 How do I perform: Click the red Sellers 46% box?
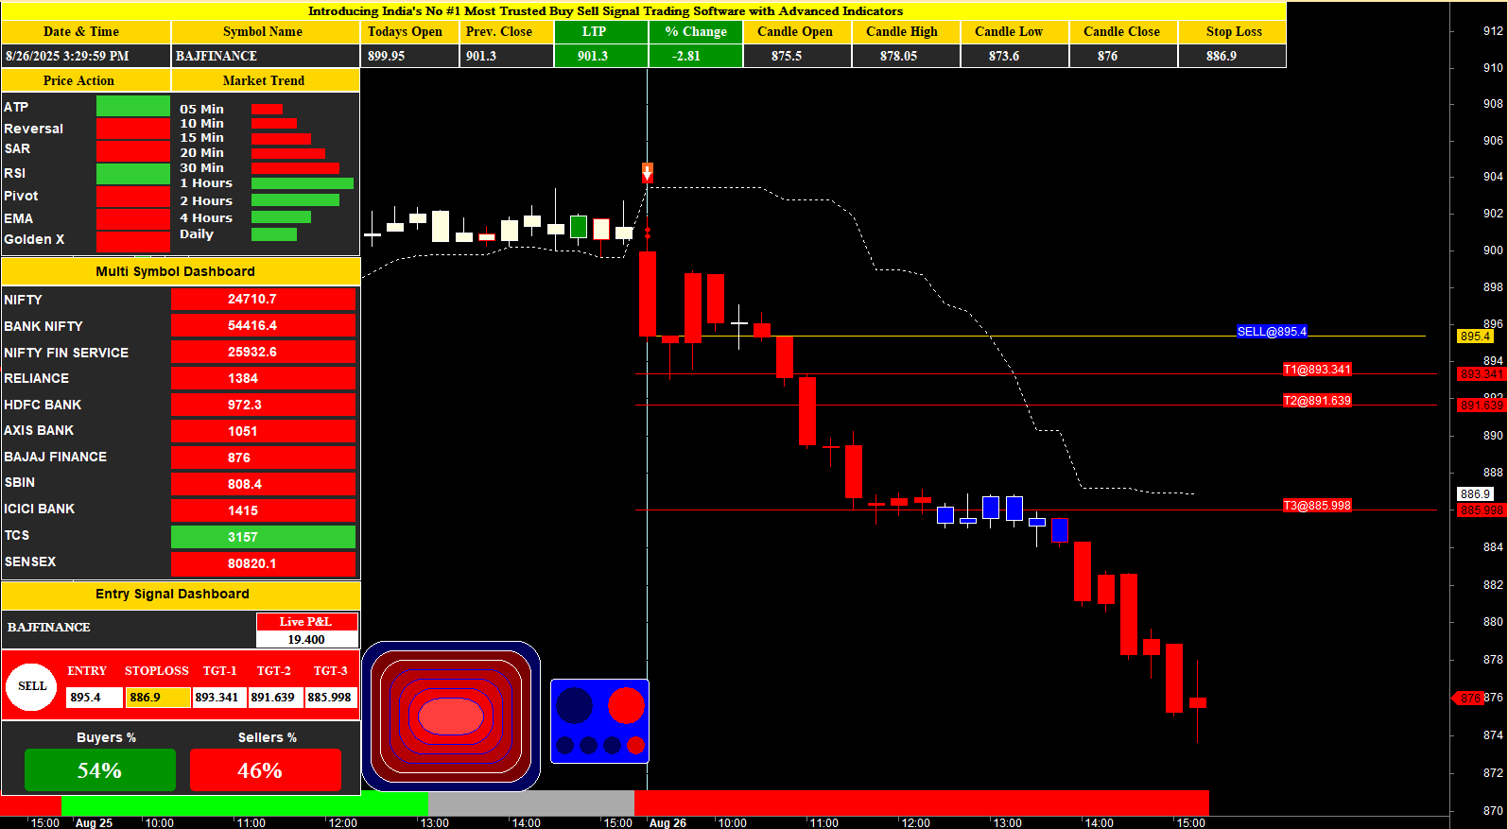click(x=265, y=770)
